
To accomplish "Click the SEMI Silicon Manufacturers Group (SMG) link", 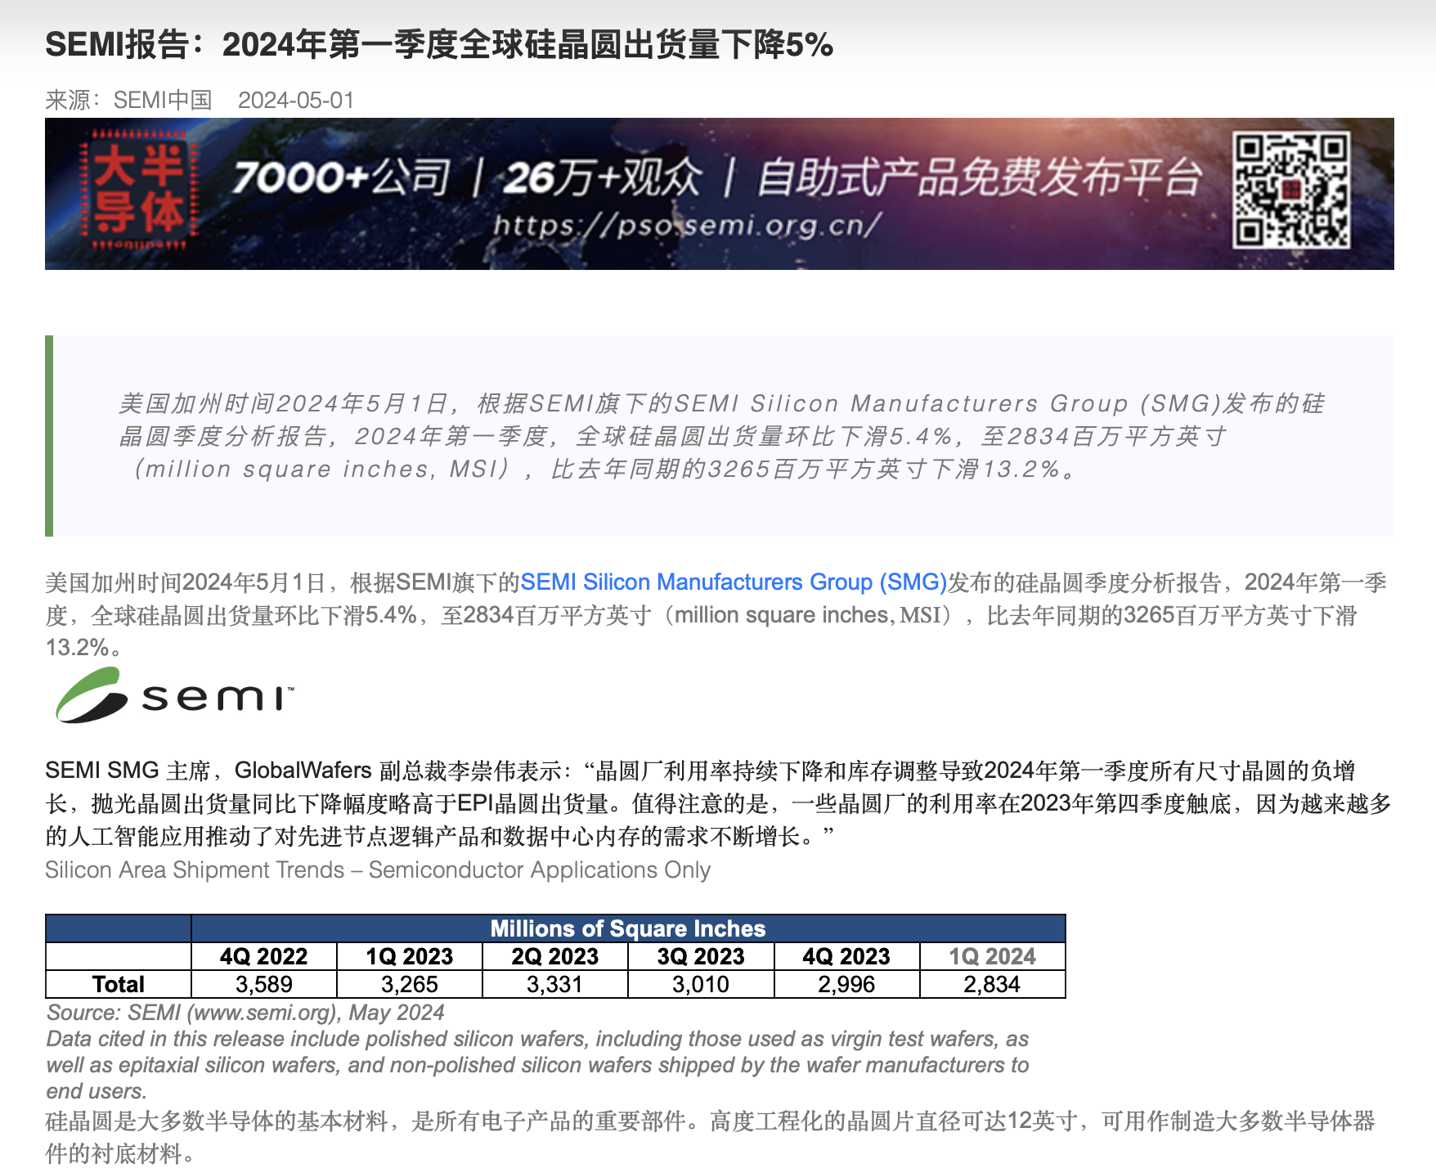I will [734, 582].
